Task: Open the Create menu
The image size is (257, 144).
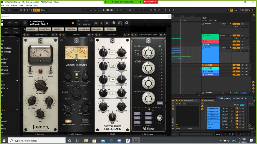Action: (14, 5)
